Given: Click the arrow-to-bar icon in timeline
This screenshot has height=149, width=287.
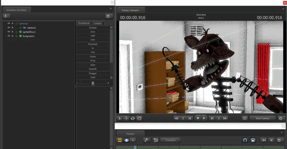Looking at the screenshot, I should (x=263, y=140).
